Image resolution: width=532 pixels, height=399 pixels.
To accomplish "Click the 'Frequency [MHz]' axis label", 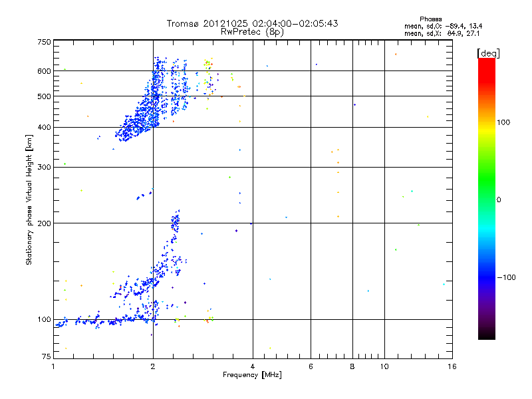I will (x=252, y=375).
